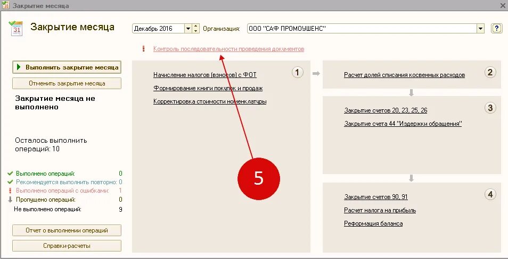
Task: Click the 1C icon in the title bar
Action: click(x=5, y=5)
